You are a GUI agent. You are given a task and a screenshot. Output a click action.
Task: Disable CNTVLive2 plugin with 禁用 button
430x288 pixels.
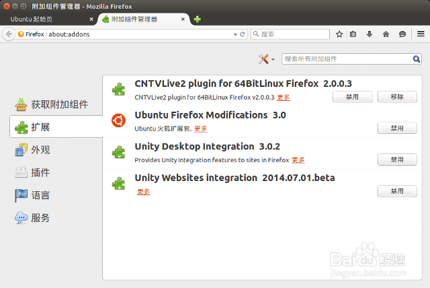[x=352, y=97]
